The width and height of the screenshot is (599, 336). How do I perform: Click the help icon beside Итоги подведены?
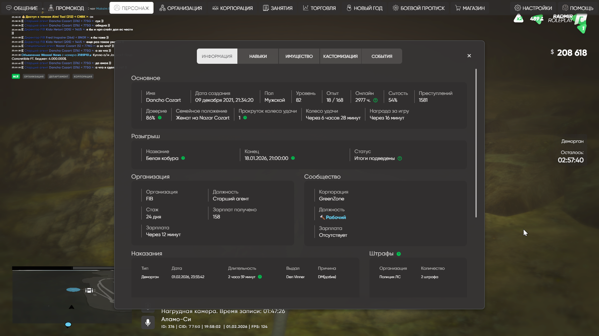[400, 158]
